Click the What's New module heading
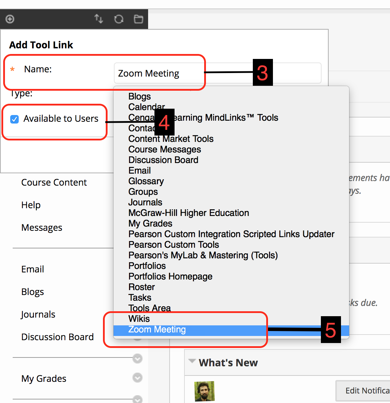Viewport: 390px width, 403px height. (228, 363)
